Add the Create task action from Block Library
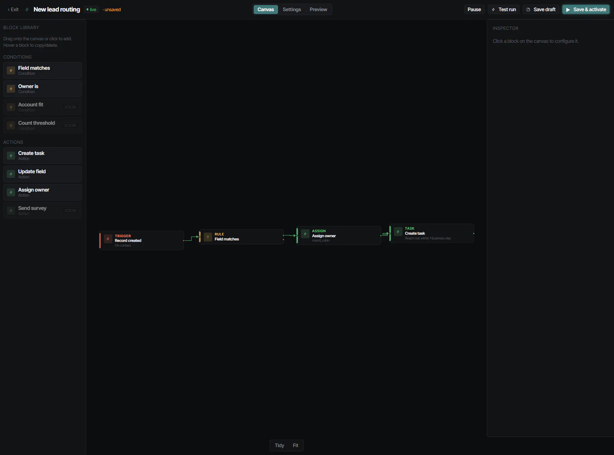 [42, 156]
